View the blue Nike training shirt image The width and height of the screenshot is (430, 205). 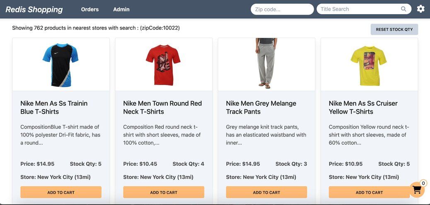60,64
